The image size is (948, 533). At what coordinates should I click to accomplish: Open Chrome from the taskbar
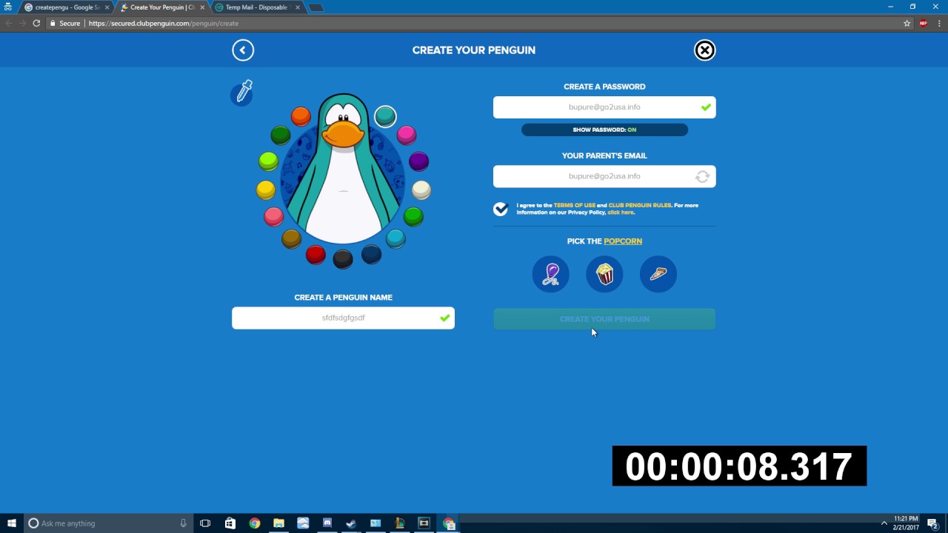255,523
